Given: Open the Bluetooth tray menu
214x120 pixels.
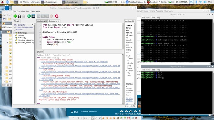Looking at the screenshot, I should 196,2.
